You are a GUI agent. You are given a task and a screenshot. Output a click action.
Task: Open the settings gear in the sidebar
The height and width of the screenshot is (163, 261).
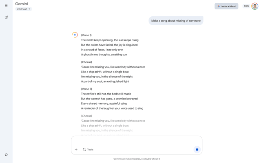pos(6,155)
